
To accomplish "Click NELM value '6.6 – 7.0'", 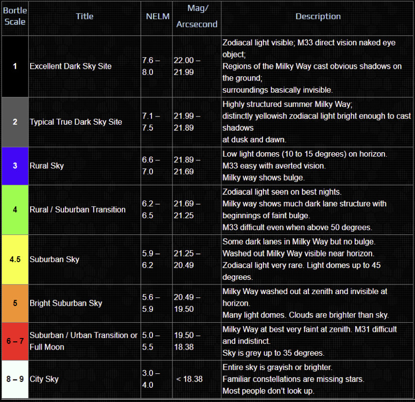I will tap(151, 166).
